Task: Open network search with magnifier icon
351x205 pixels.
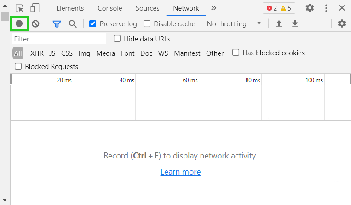Action: pos(73,23)
